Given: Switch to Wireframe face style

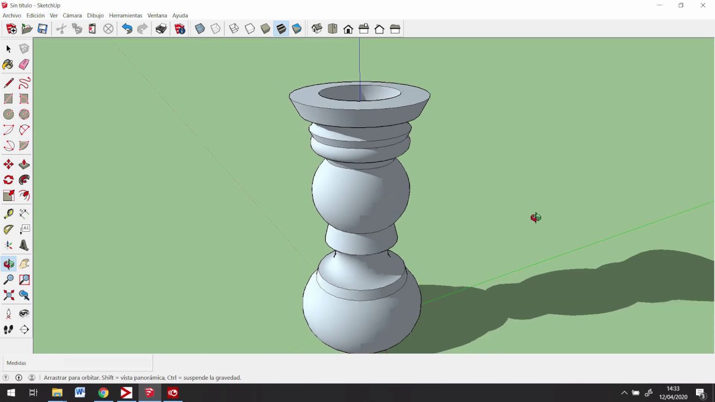Looking at the screenshot, I should click(234, 29).
